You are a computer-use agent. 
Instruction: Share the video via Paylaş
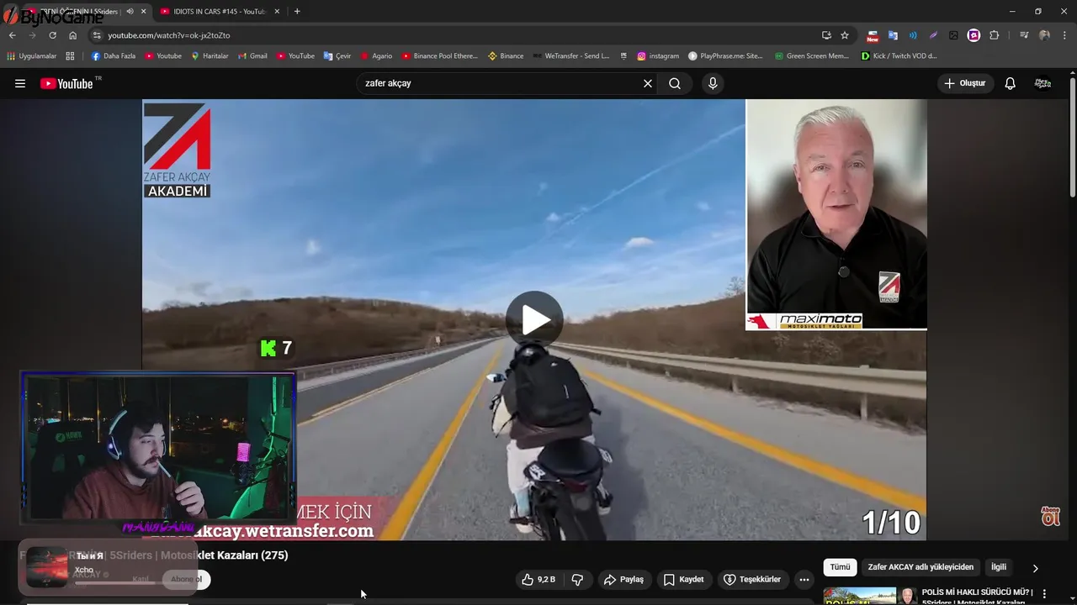coord(623,580)
